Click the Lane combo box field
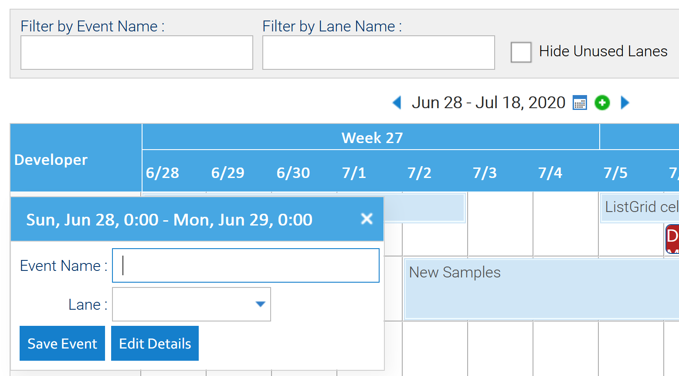This screenshot has height=376, width=679. (x=191, y=304)
